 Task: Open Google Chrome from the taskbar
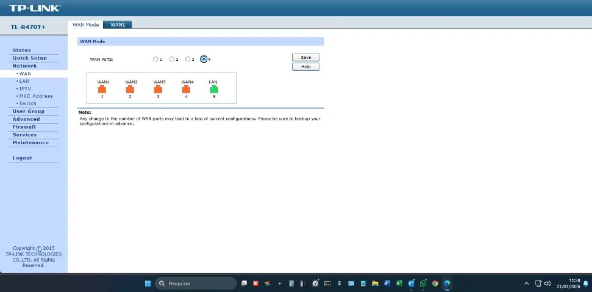pyautogui.click(x=435, y=283)
